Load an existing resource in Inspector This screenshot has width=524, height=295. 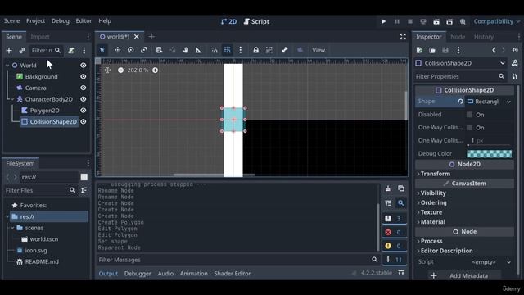tap(432, 50)
